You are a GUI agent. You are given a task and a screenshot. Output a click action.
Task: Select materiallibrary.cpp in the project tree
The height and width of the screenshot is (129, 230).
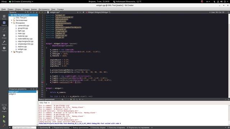coord(25,39)
